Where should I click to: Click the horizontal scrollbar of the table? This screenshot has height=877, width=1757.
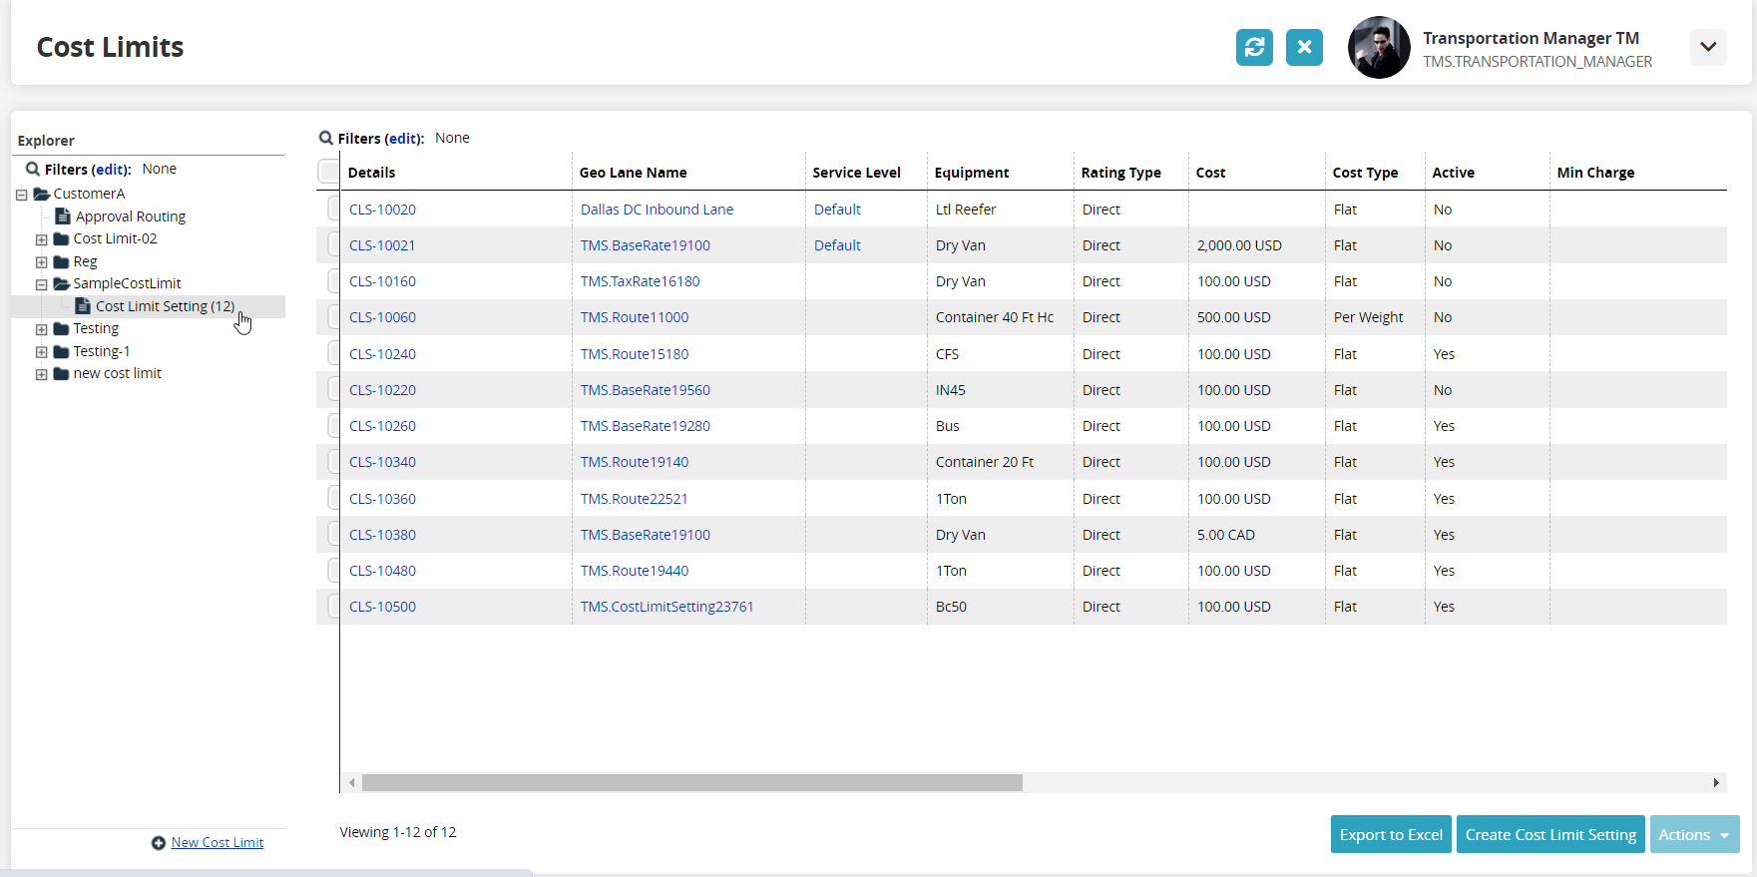[691, 783]
